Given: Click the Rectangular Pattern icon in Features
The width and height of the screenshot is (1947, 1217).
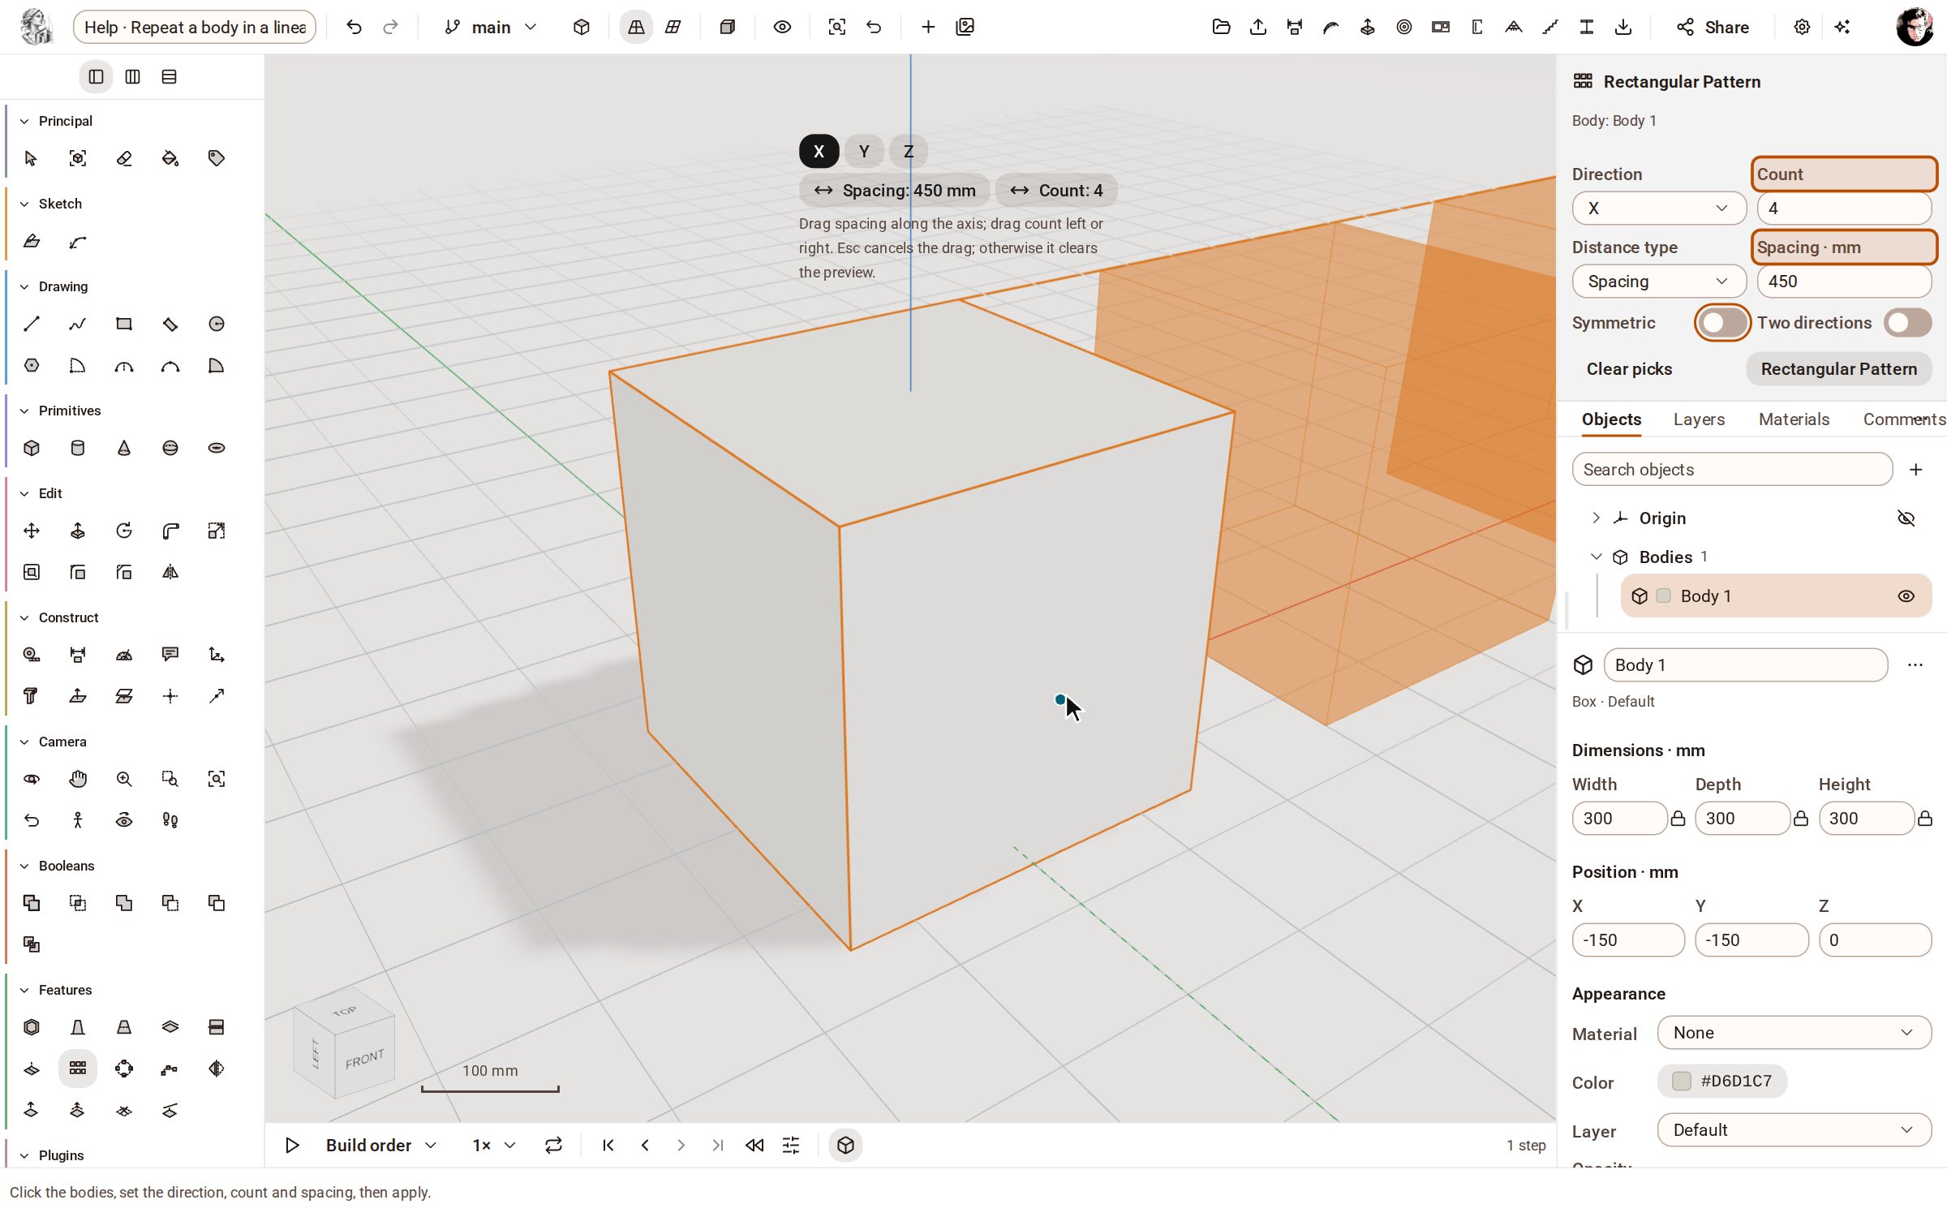Looking at the screenshot, I should (78, 1068).
